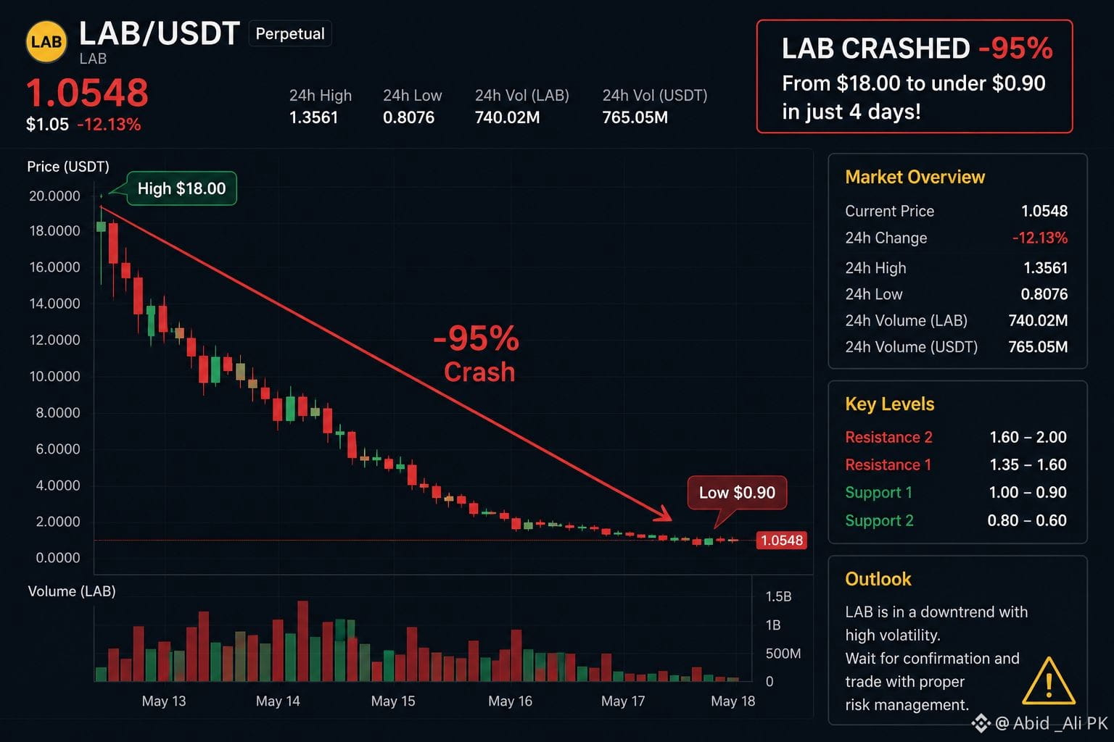Click the Resistance 2 label
Image resolution: width=1114 pixels, height=742 pixels.
888,437
